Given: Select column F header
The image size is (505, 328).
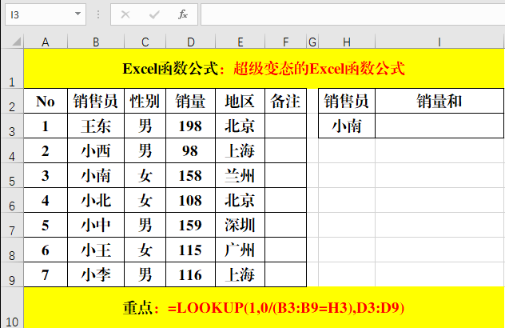Looking at the screenshot, I should click(286, 42).
